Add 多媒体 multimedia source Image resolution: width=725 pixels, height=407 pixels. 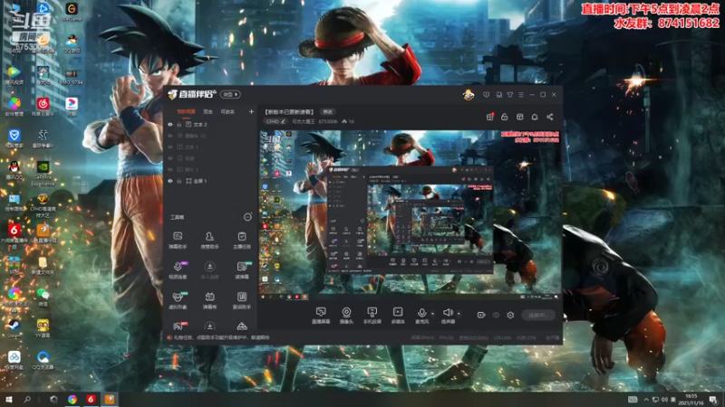coord(398,315)
